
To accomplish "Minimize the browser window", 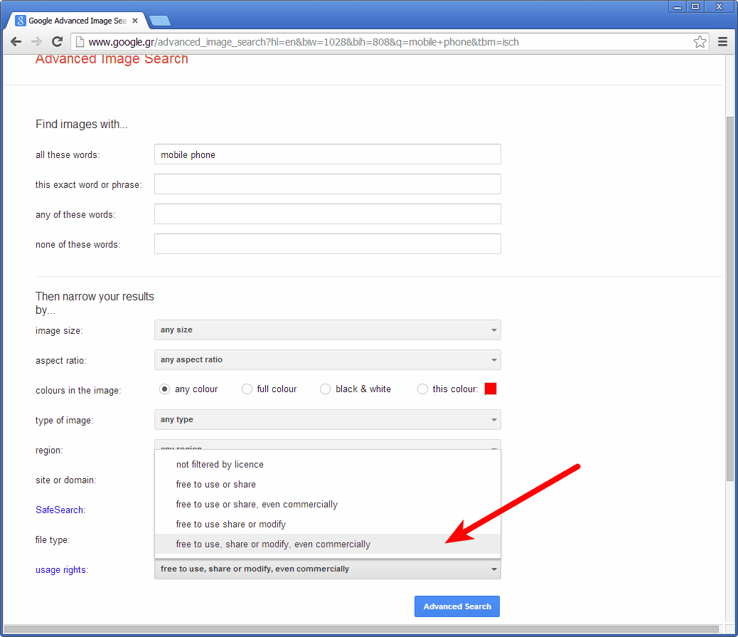I will (678, 6).
